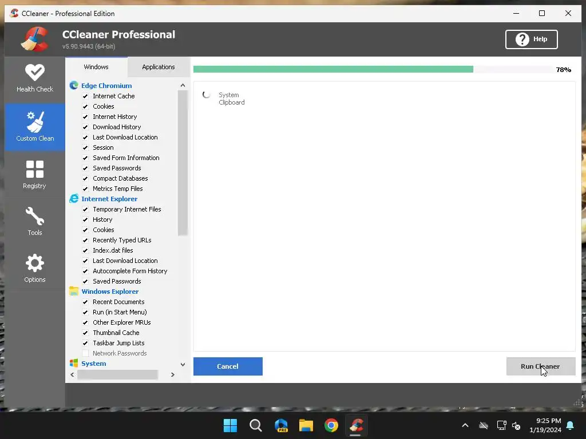
Task: Open the Tools section
Action: click(35, 221)
